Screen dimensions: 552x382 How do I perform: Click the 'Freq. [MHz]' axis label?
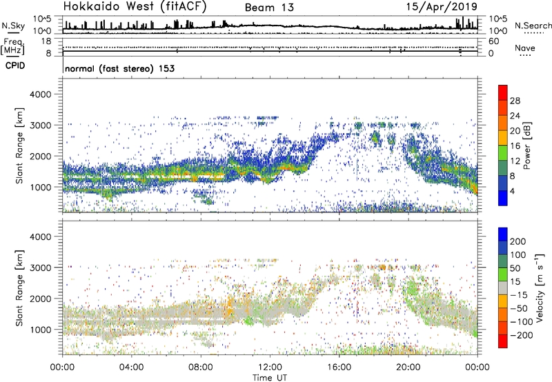(x=12, y=46)
